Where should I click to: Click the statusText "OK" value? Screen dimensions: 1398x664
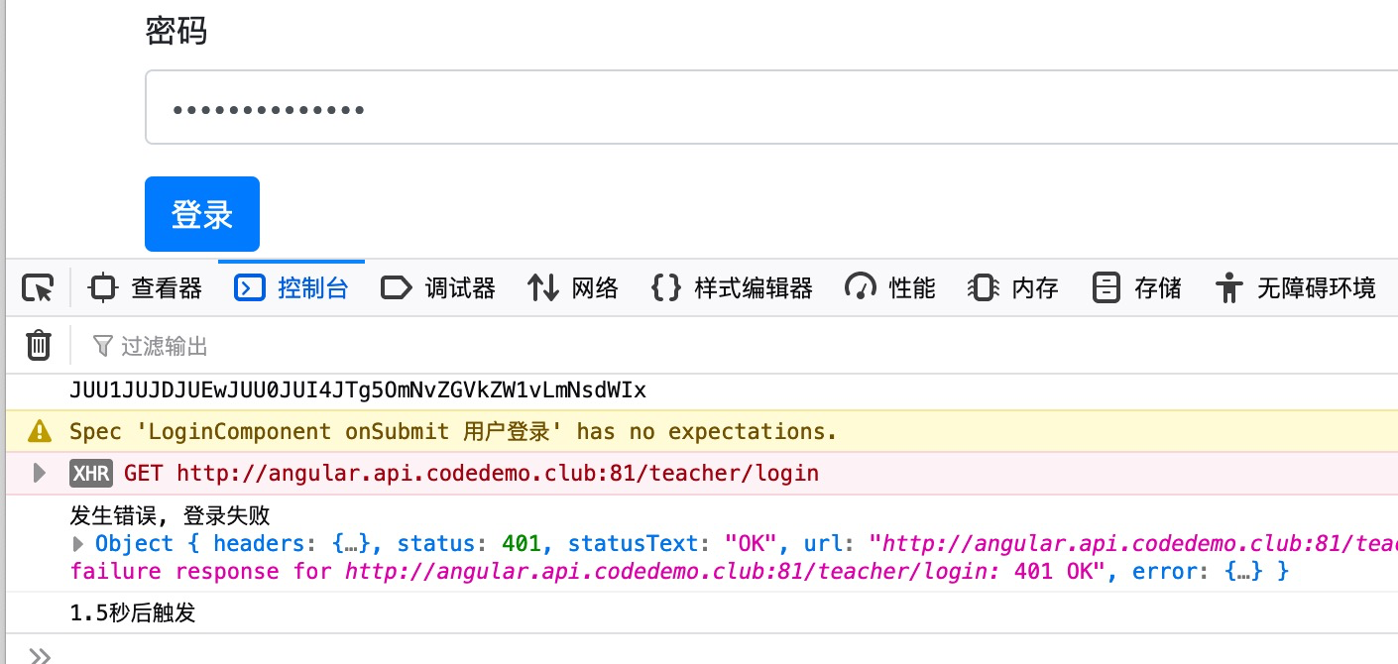click(751, 543)
